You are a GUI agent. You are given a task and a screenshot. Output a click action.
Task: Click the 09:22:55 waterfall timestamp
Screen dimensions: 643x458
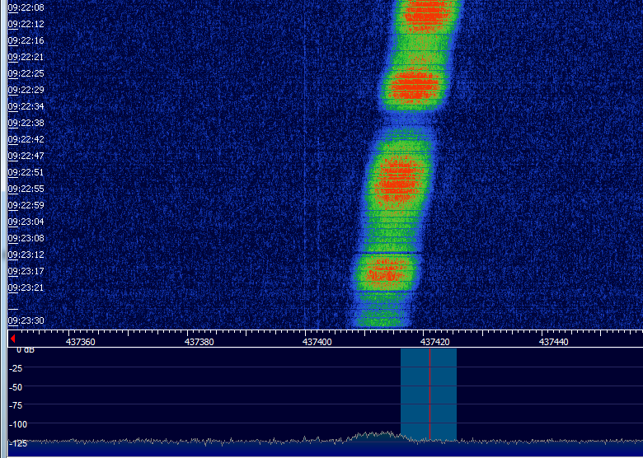pos(26,189)
